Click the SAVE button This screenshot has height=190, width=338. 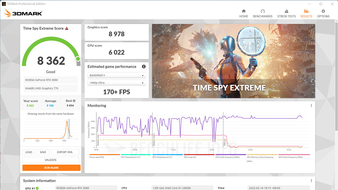point(43,152)
